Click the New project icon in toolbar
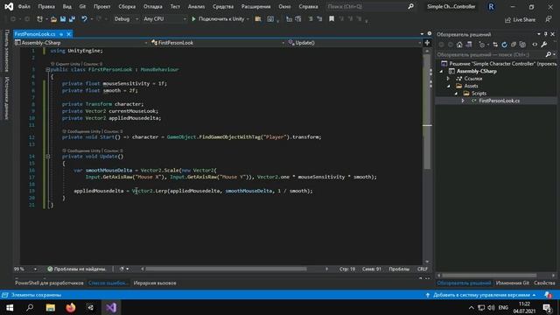Viewport: 560px width, 315px height. [x=39, y=19]
